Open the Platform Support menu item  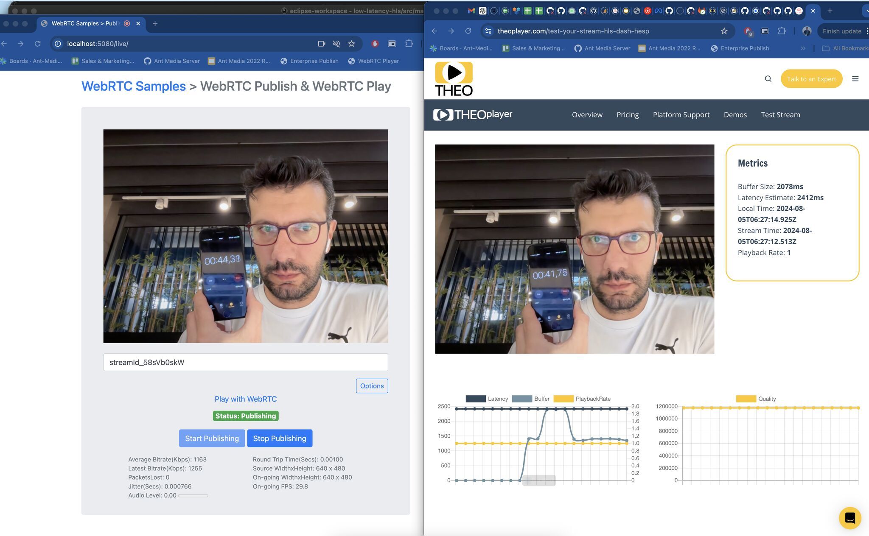(x=681, y=115)
